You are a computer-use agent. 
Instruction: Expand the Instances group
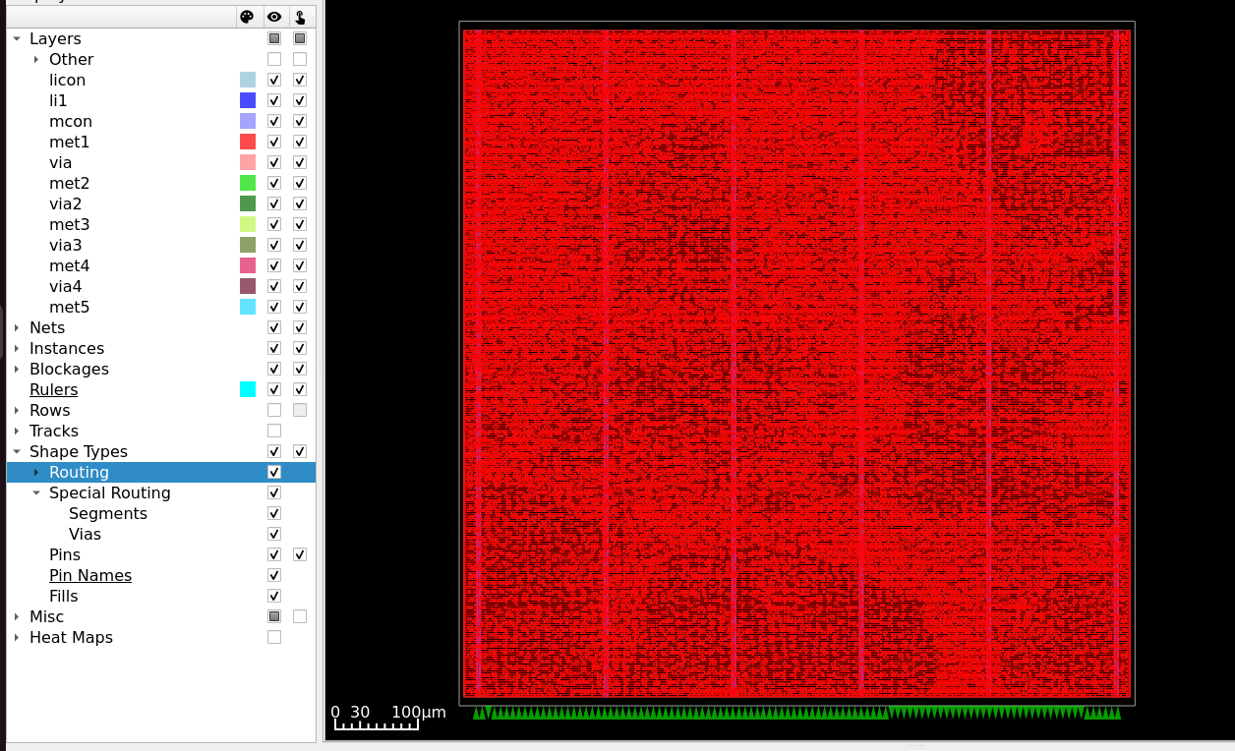(x=17, y=348)
